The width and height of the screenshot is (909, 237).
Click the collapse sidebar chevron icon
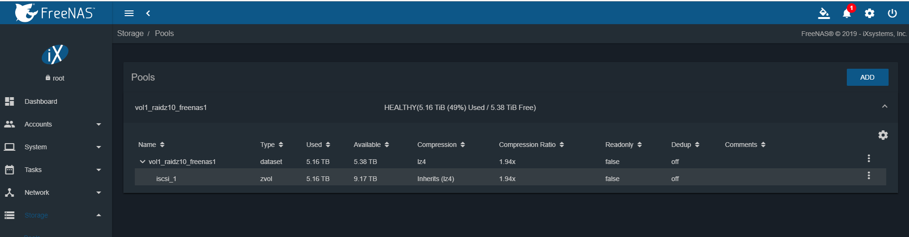pos(148,13)
